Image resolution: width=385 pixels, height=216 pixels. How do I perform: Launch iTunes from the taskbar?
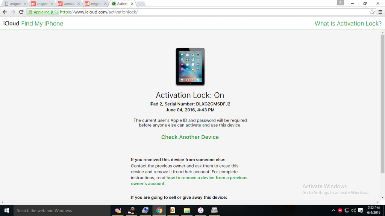click(x=200, y=210)
